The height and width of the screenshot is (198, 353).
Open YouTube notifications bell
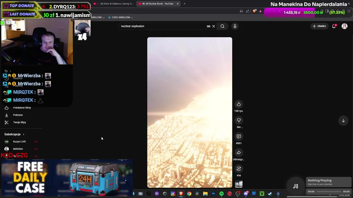click(x=334, y=26)
